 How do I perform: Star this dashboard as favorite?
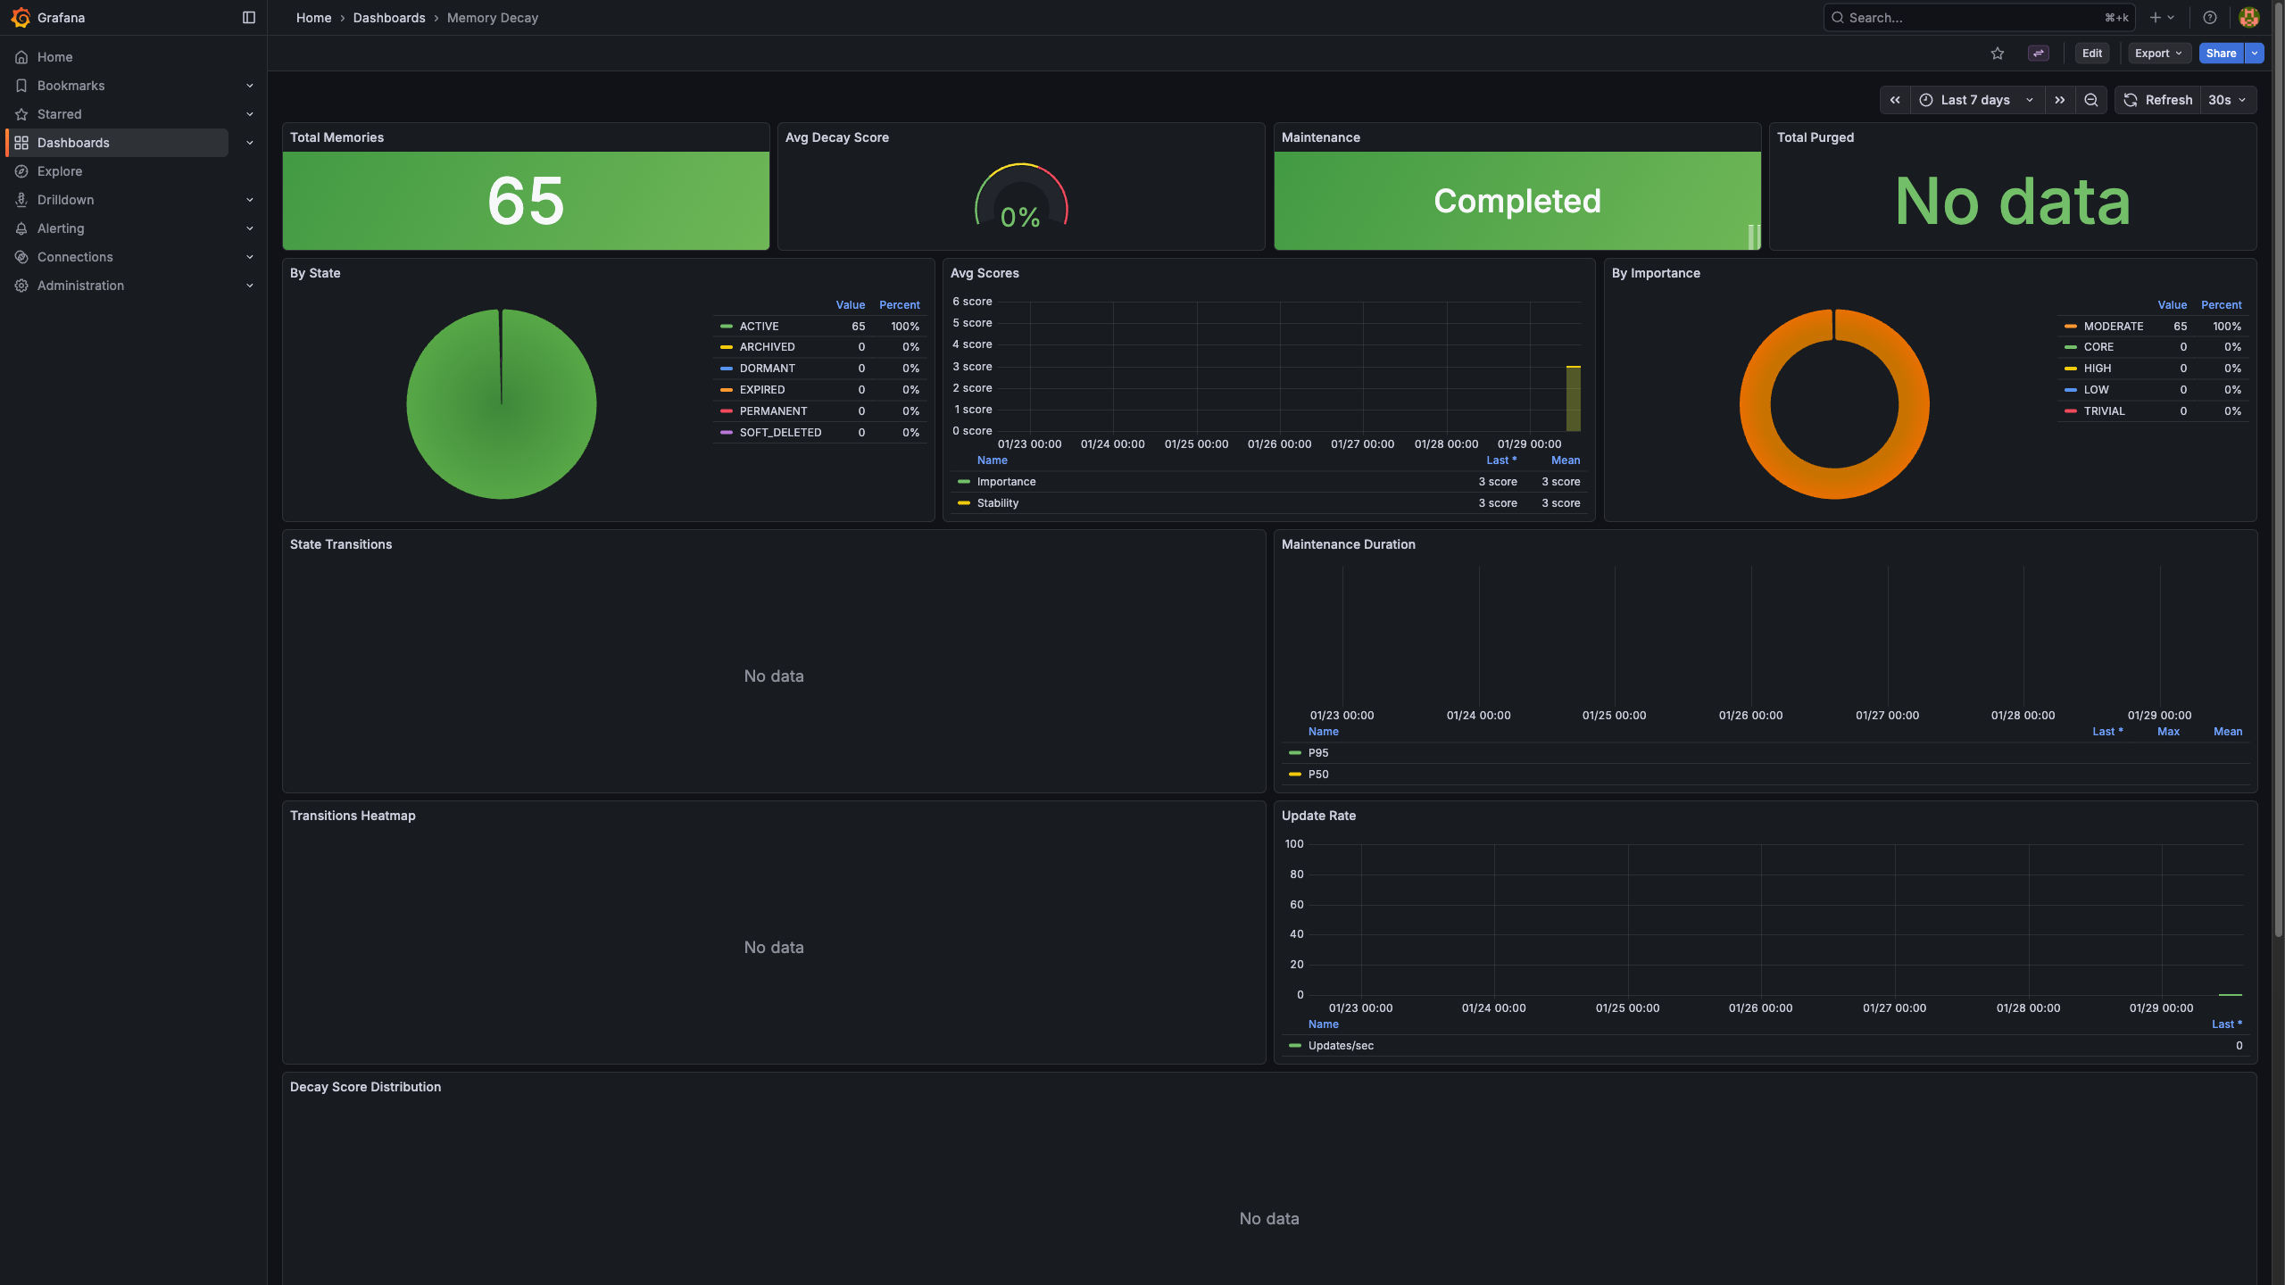[x=1998, y=54]
